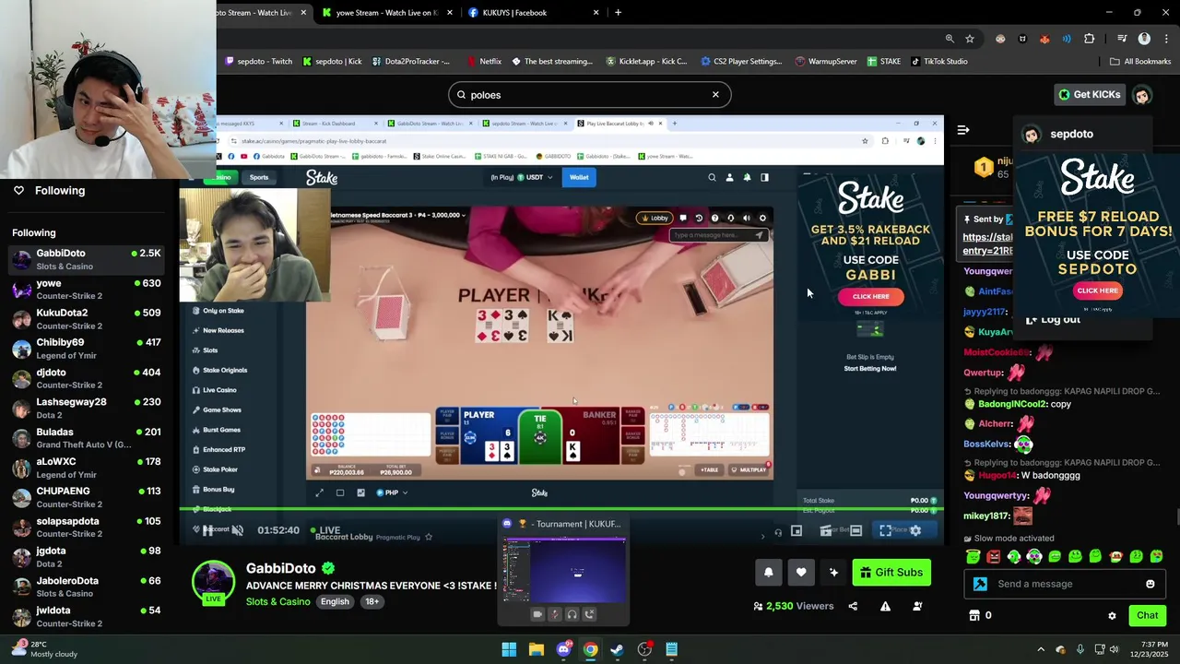This screenshot has height=664, width=1180.
Task: Open the chat emoji picker smiley
Action: coord(1150,584)
